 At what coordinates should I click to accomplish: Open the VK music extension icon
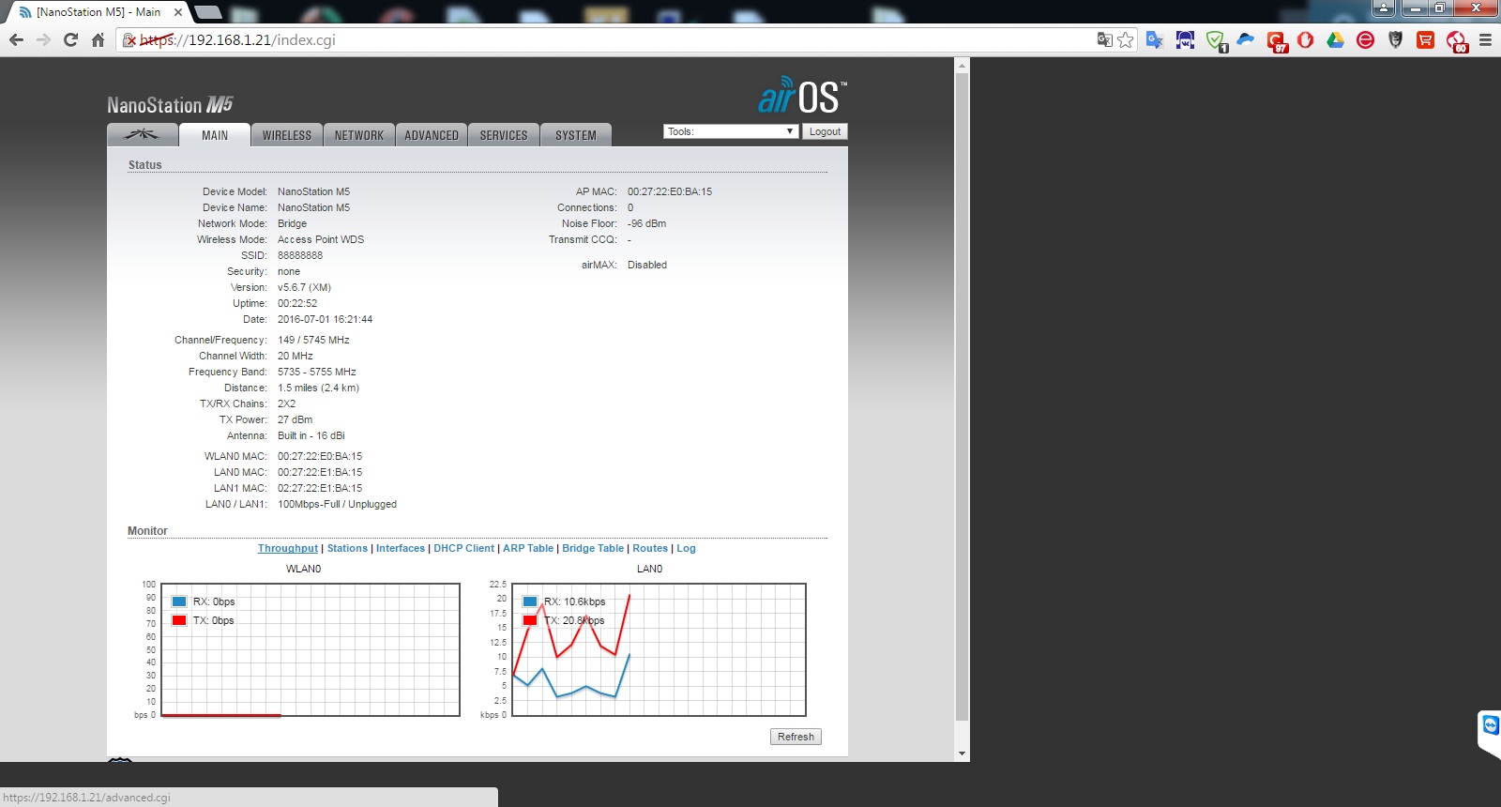coord(1185,40)
